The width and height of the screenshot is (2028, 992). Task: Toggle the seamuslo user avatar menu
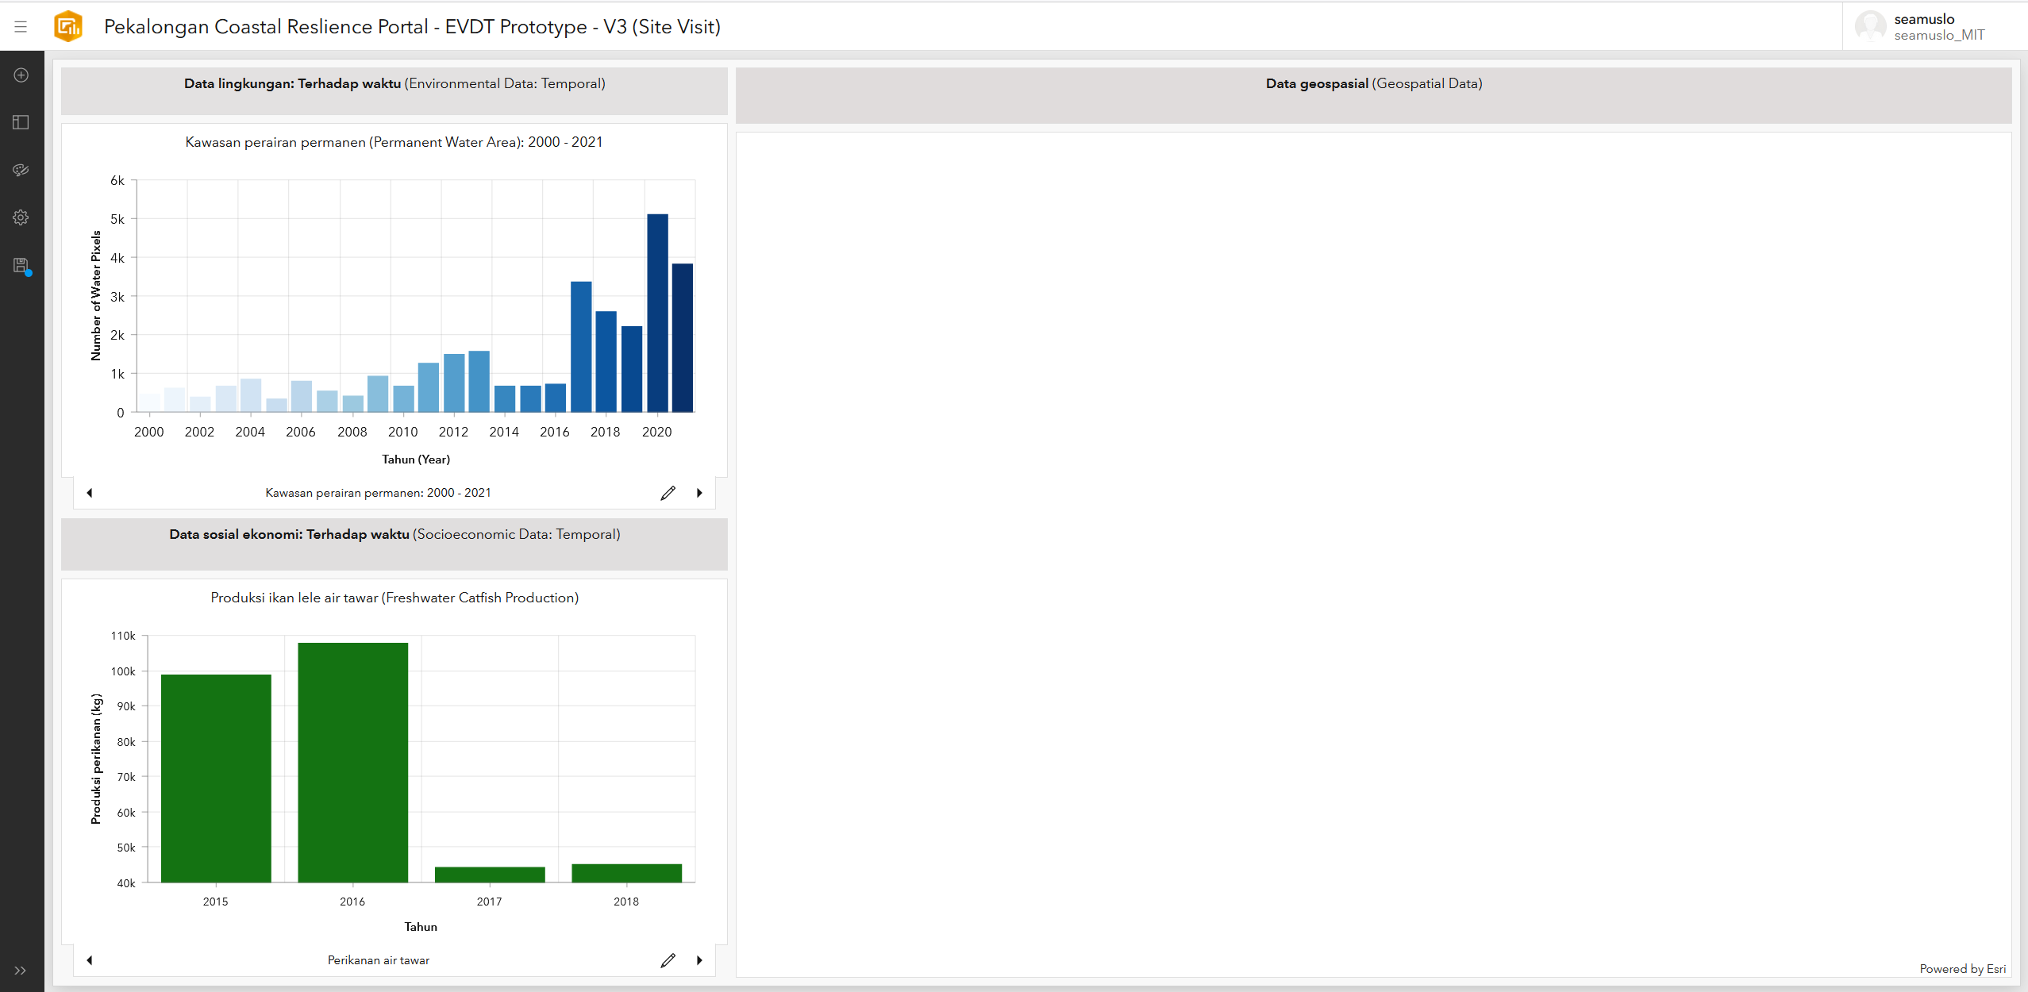(1872, 26)
